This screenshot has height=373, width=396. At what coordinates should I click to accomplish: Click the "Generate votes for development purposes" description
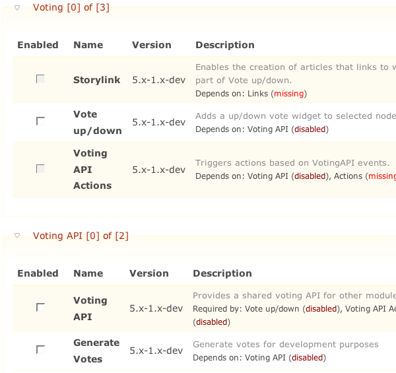click(285, 344)
